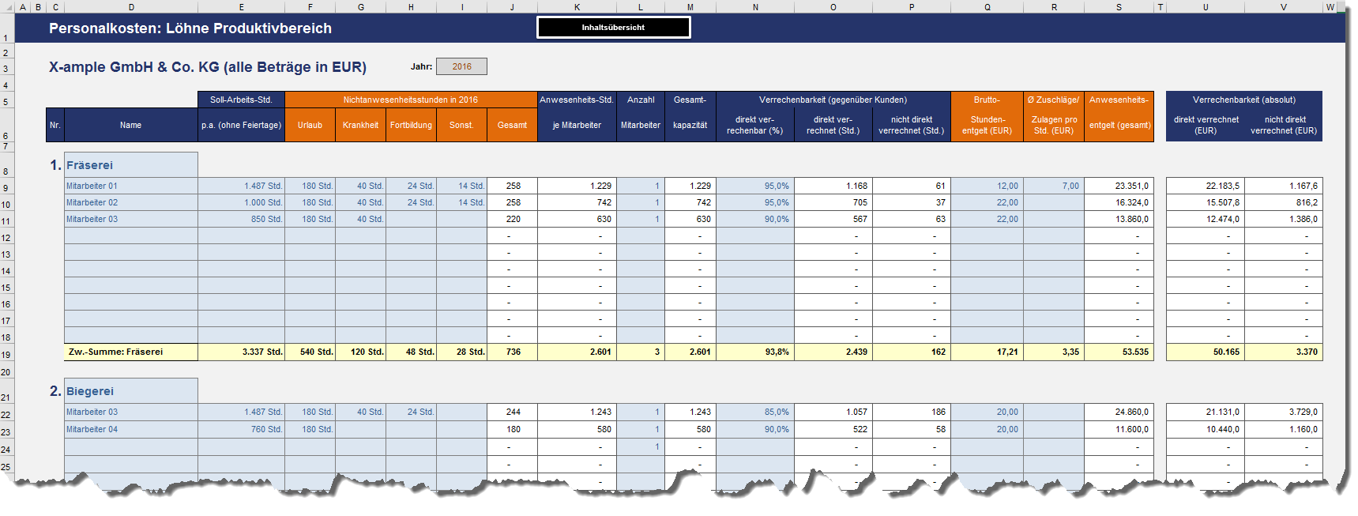The image size is (1358, 516).
Task: Click the Urlaub column header
Action: pos(310,125)
